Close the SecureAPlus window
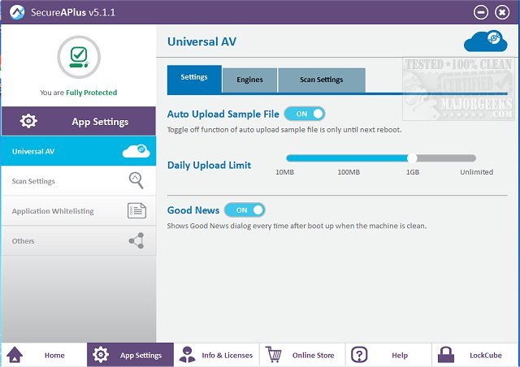This screenshot has width=520, height=367. (502, 12)
